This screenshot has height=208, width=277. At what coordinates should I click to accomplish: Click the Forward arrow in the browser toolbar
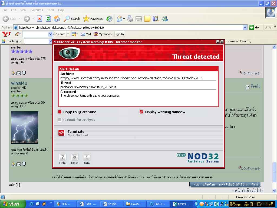coord(27,19)
